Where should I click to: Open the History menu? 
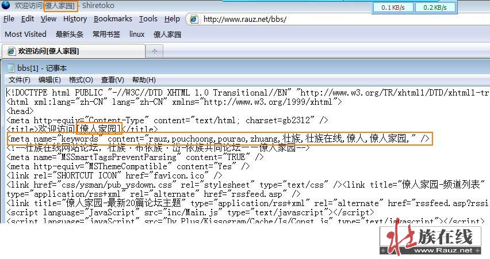coord(75,19)
